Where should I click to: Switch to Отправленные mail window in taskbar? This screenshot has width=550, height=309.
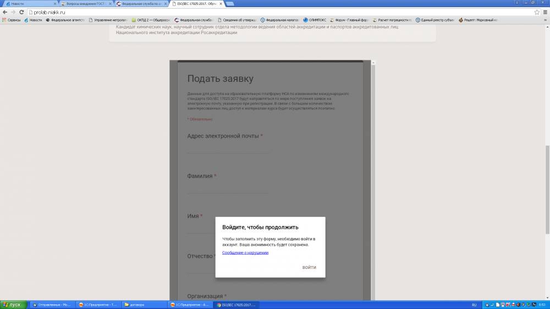coord(52,305)
